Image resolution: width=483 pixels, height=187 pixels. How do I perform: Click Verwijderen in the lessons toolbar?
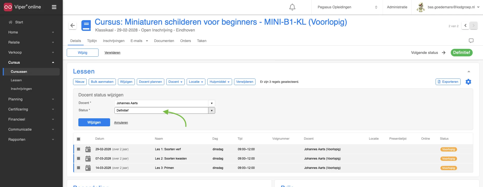pos(245,82)
